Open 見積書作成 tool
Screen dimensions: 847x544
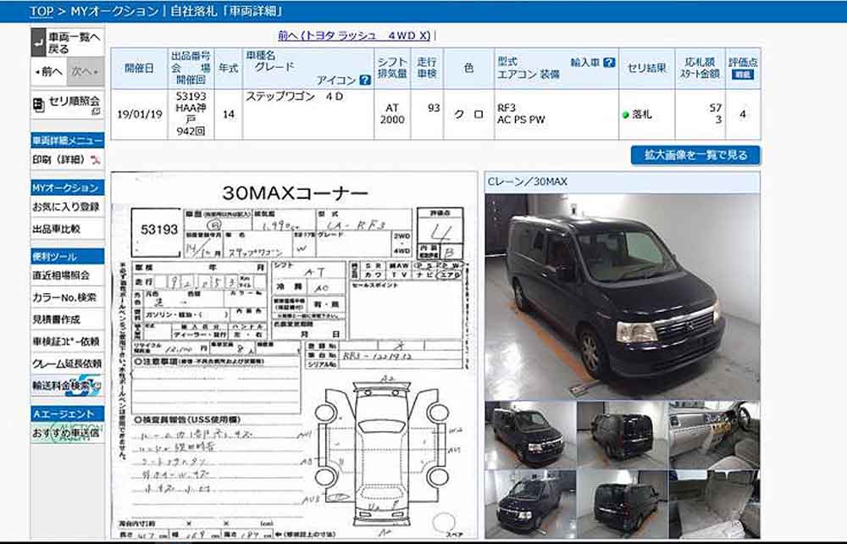click(68, 319)
